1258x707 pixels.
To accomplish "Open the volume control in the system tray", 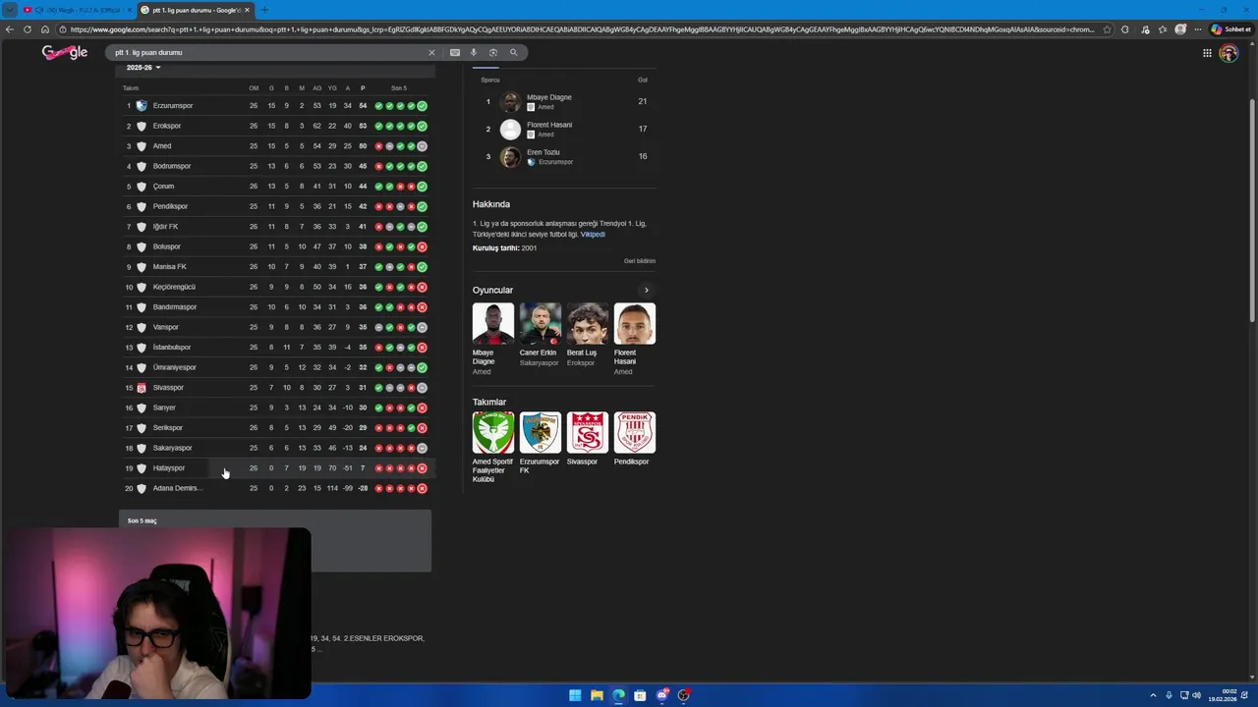I will coord(1197,695).
